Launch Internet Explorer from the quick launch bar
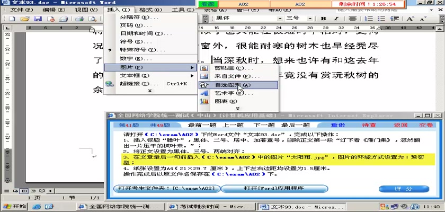 pos(37,207)
